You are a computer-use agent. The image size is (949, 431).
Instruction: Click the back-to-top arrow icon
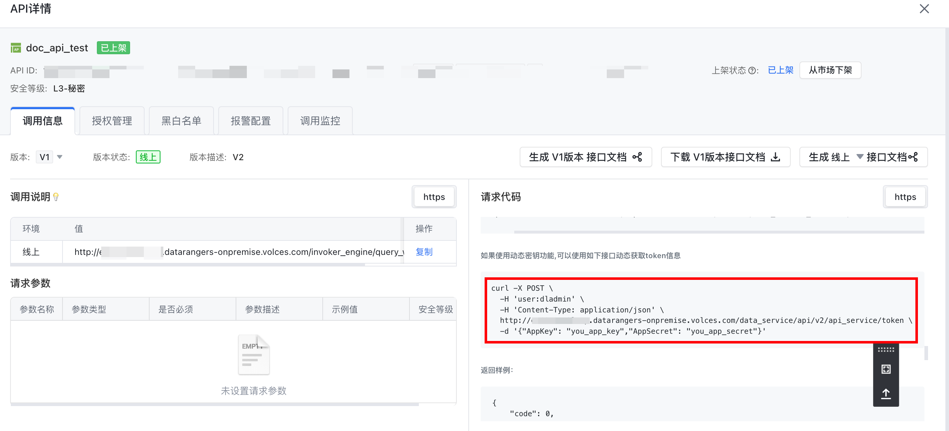[x=886, y=393]
